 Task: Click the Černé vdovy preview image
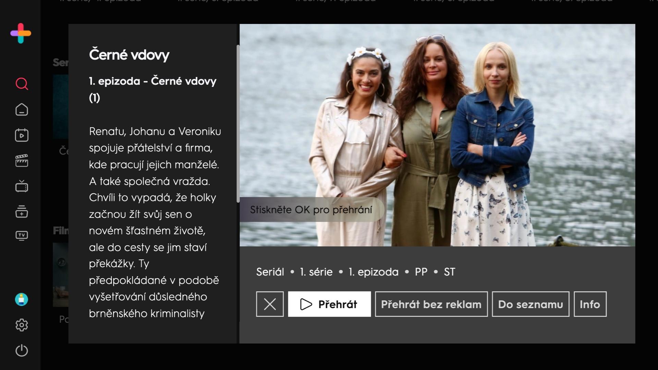437,135
